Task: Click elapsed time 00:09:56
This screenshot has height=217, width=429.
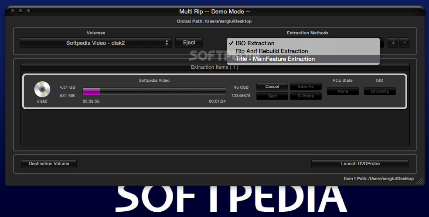Action: [x=91, y=101]
